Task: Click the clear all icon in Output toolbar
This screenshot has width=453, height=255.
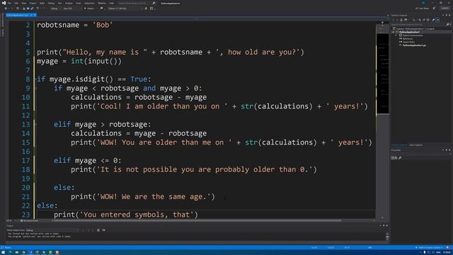Action: coord(98,230)
